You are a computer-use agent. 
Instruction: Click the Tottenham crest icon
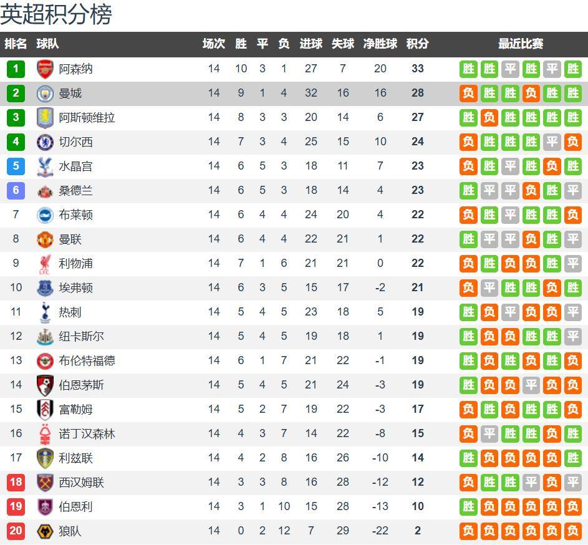[x=45, y=312]
